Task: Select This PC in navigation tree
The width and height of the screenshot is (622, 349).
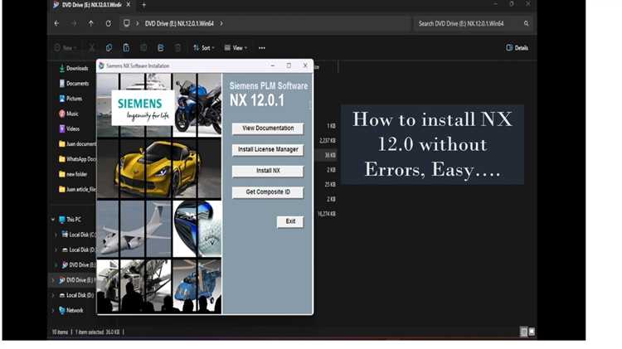Action: point(70,220)
